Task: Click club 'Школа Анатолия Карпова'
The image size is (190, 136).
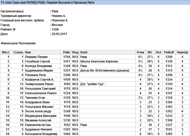Action: (99, 61)
